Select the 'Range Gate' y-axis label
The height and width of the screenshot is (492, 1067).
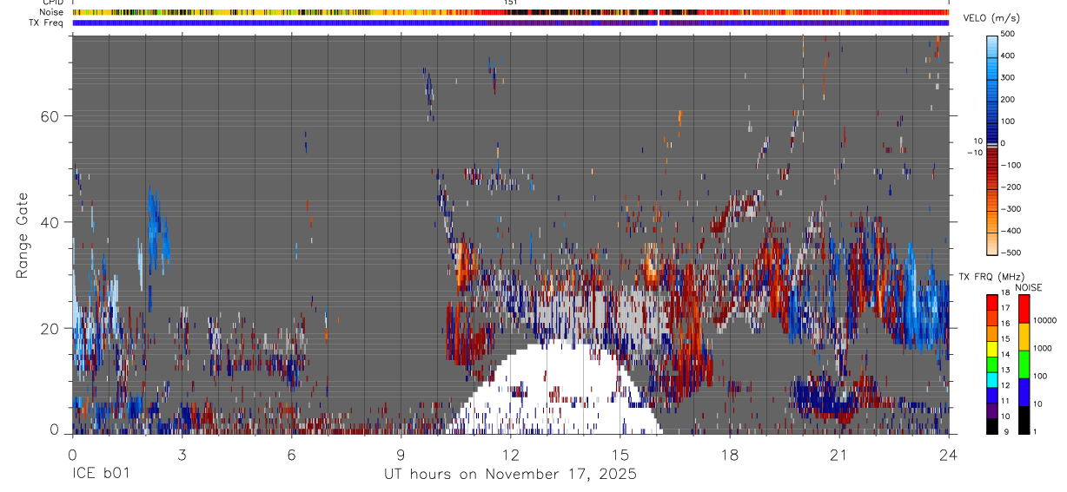point(23,234)
